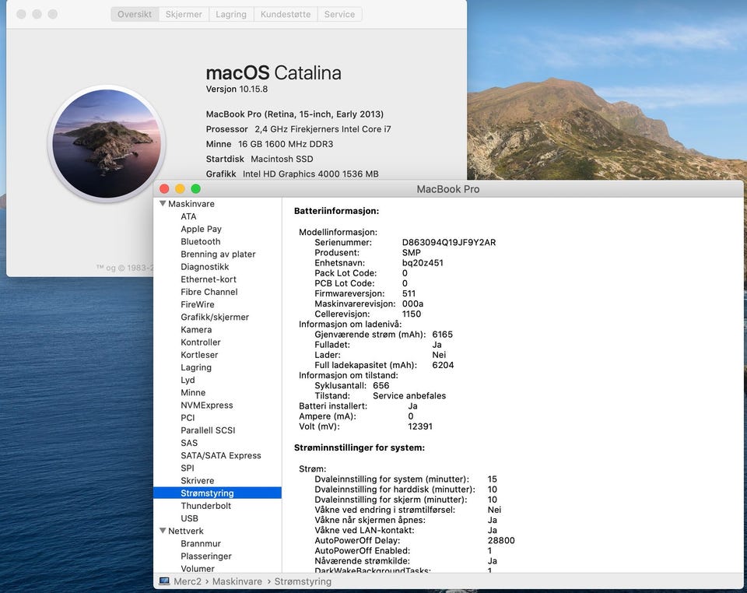Select Kontroller in the sidebar
Viewport: 747px width, 593px height.
tap(201, 342)
